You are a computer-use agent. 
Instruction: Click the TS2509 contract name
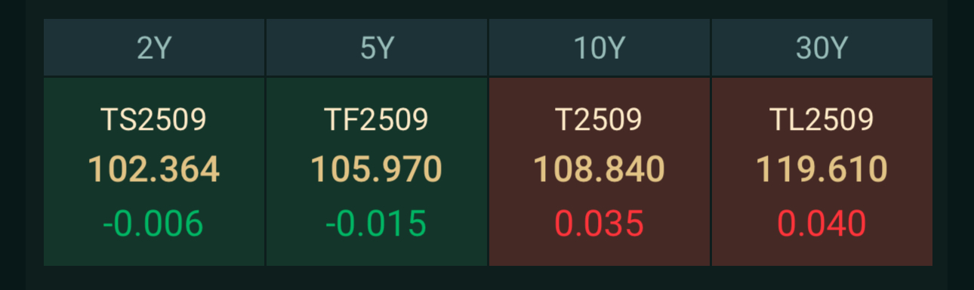(154, 120)
